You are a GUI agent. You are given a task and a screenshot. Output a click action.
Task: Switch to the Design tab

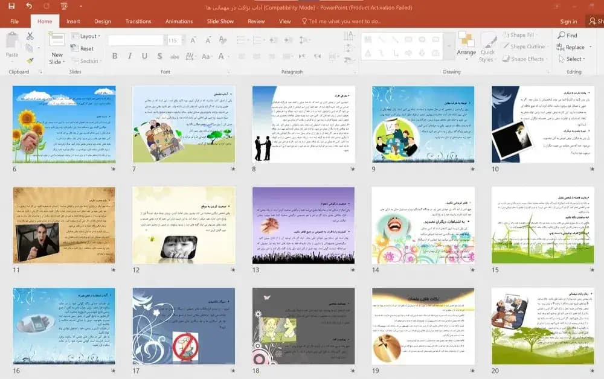click(x=103, y=21)
